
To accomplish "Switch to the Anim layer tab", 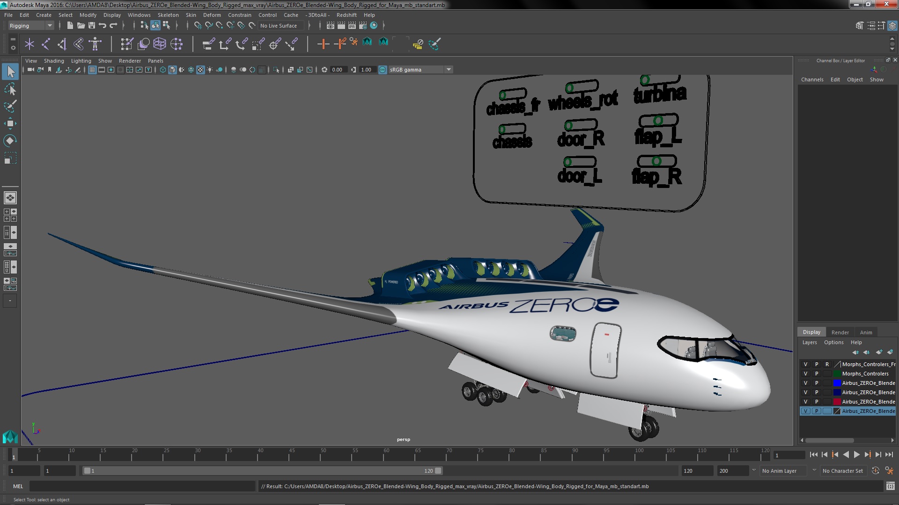I will coord(866,332).
